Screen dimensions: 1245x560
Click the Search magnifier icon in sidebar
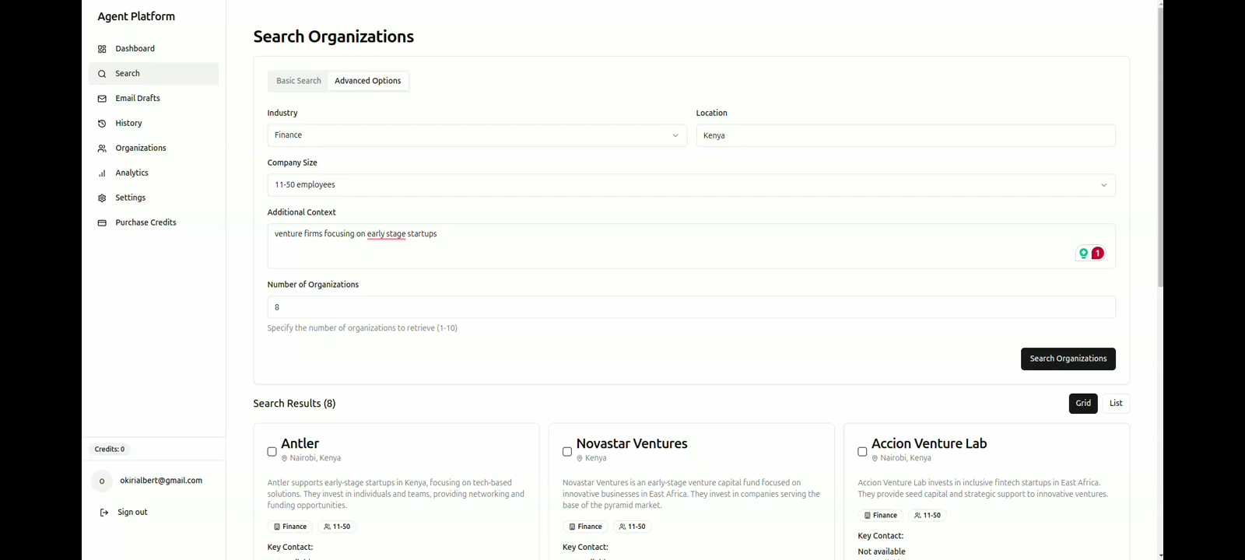point(102,74)
